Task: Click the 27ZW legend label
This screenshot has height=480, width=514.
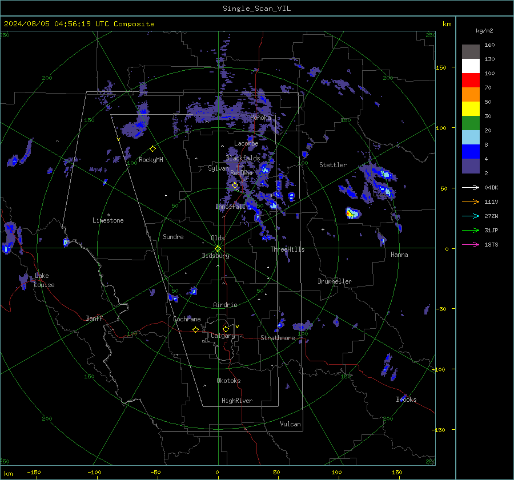Action: (491, 216)
